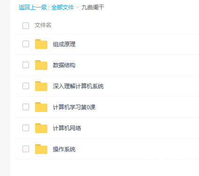Select the 计算机网络 row checkbox
Viewport: 199px width, 176px height.
26,128
